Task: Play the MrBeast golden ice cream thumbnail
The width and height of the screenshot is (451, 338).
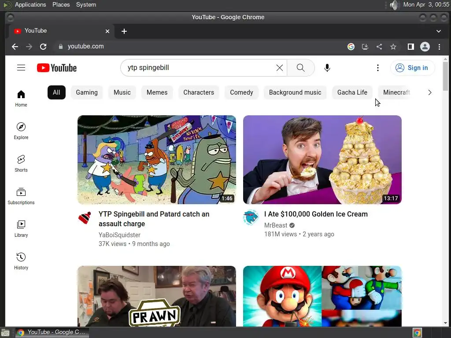Action: [x=322, y=160]
